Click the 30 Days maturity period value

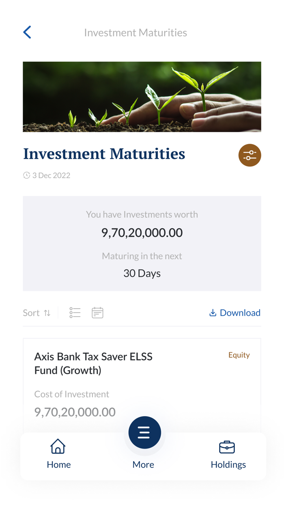142,273
